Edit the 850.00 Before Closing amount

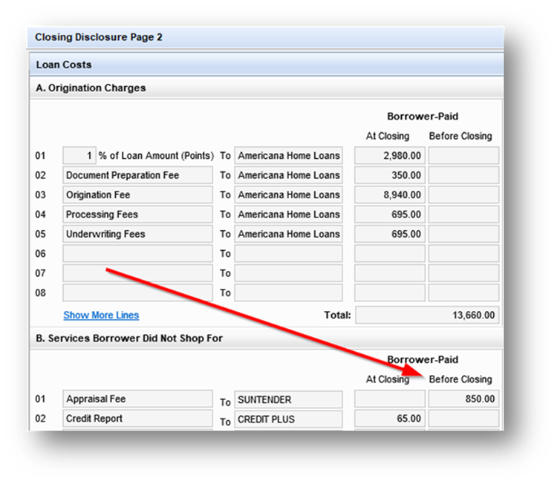(463, 399)
